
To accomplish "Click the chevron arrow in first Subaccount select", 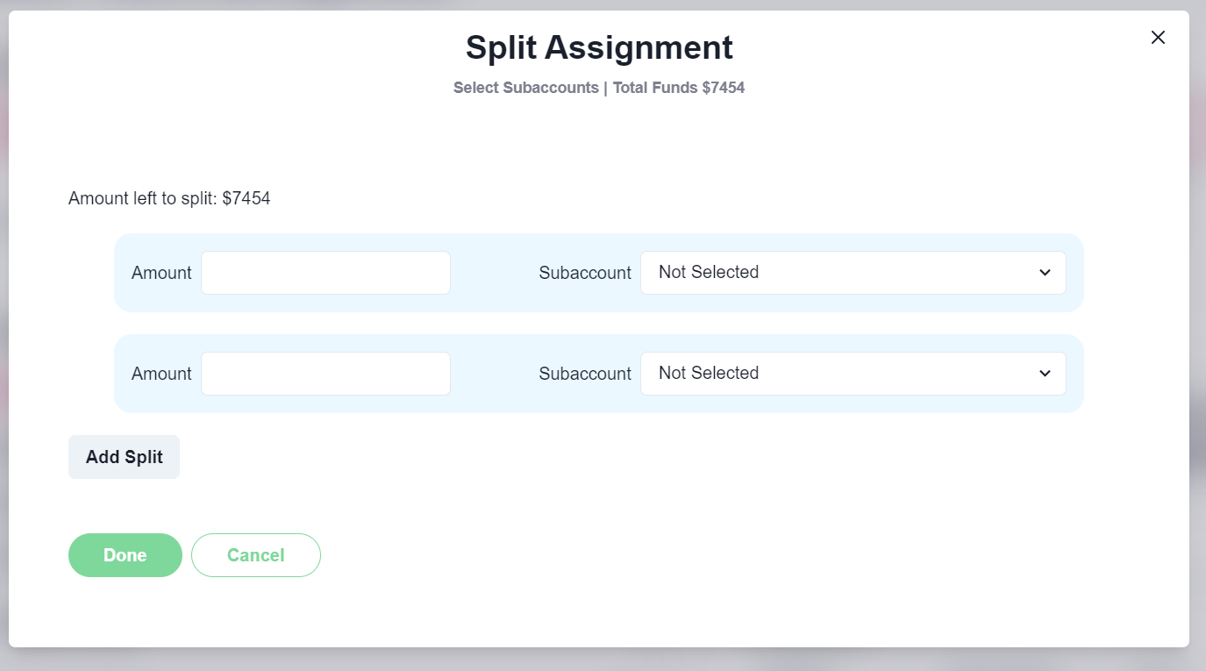I will pyautogui.click(x=1045, y=273).
